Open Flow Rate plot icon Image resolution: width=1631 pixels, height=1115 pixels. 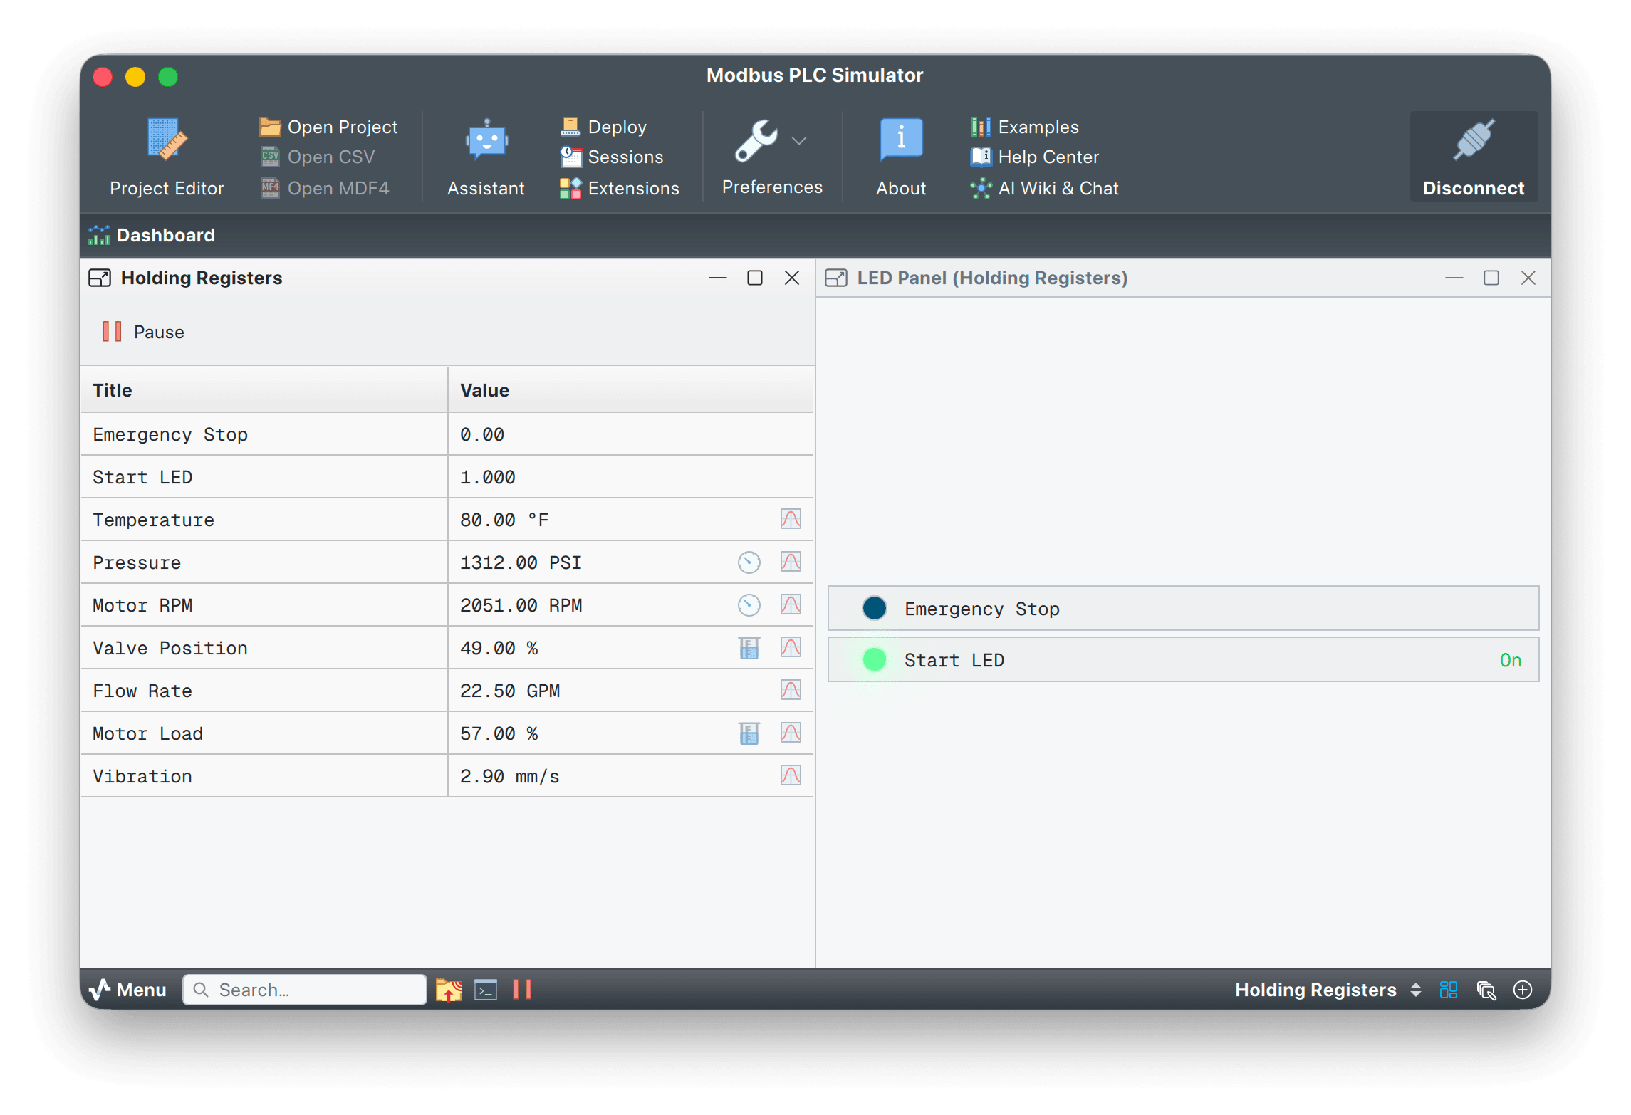pos(791,690)
